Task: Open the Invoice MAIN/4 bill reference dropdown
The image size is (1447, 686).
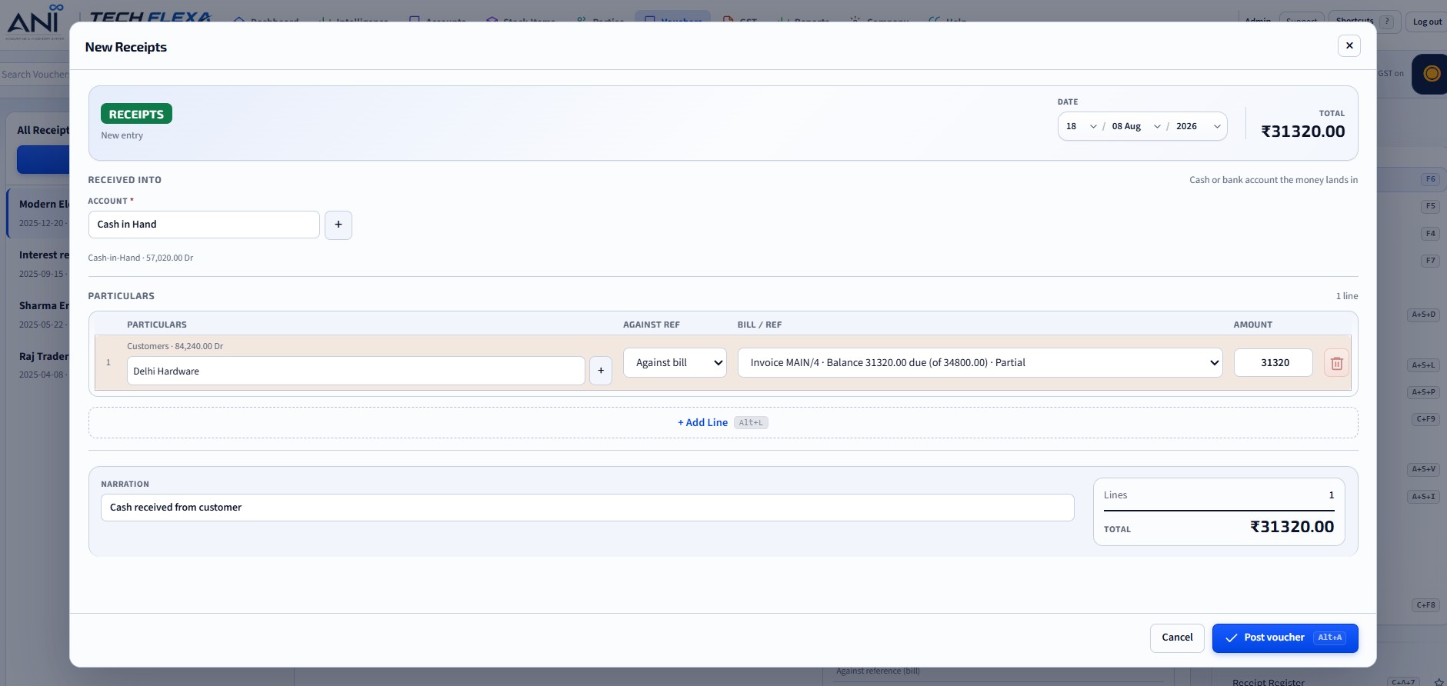Action: pyautogui.click(x=980, y=363)
